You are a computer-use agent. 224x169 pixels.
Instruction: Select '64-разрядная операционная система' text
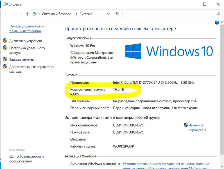pos(142,101)
